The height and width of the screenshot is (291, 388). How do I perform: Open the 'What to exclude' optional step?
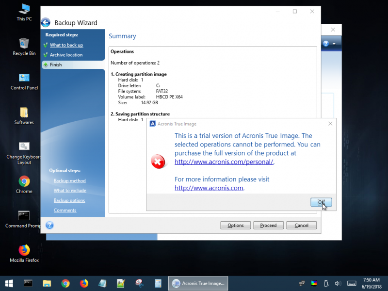(x=70, y=191)
